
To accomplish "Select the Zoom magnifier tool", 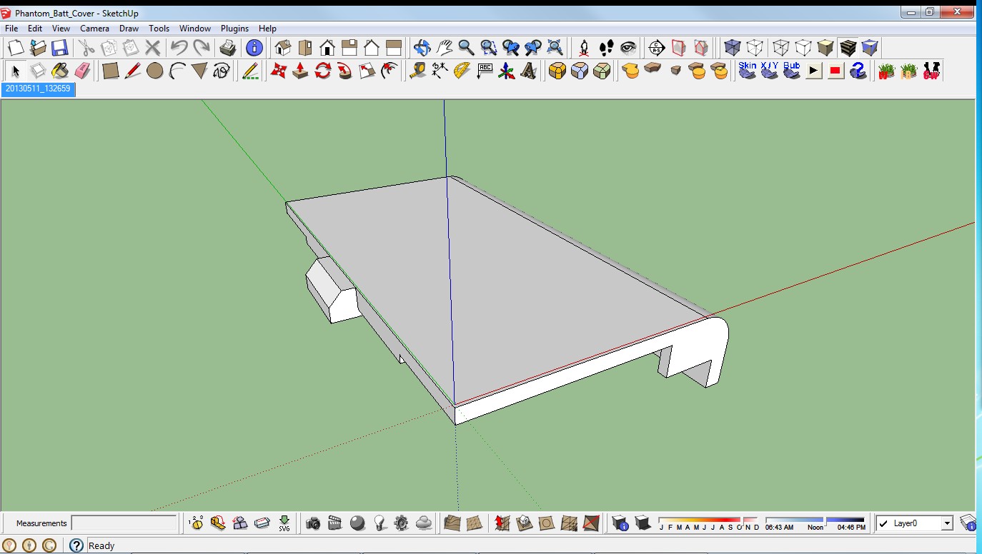I will tap(467, 48).
